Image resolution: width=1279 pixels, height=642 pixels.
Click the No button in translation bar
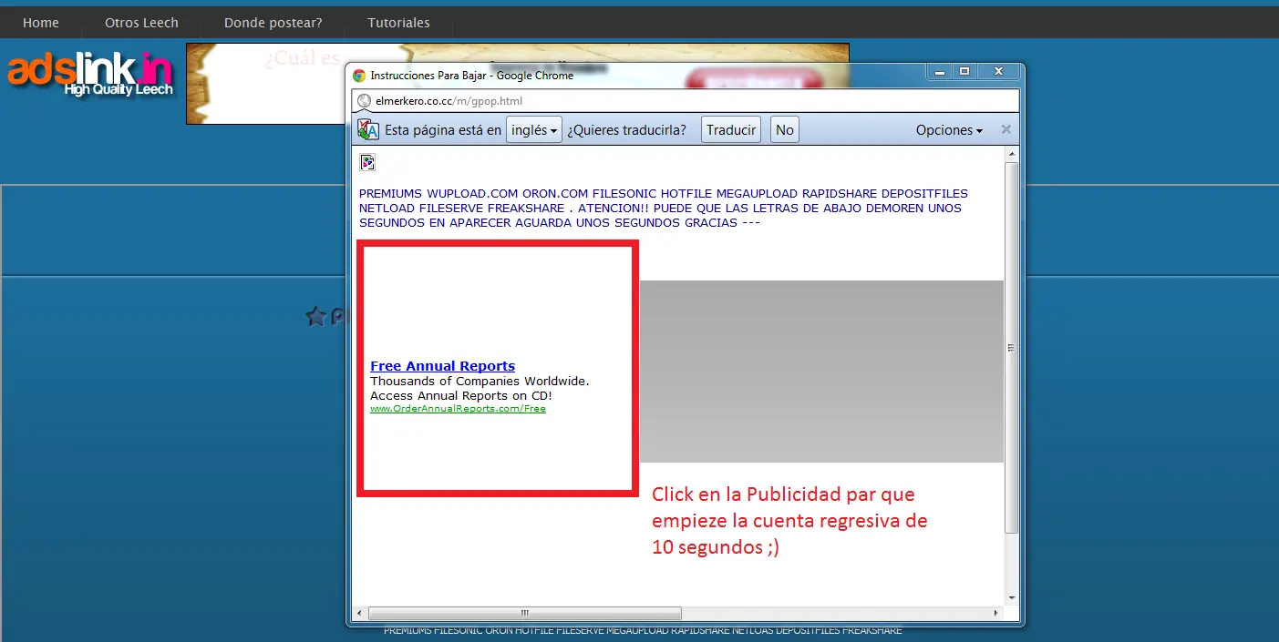point(785,129)
